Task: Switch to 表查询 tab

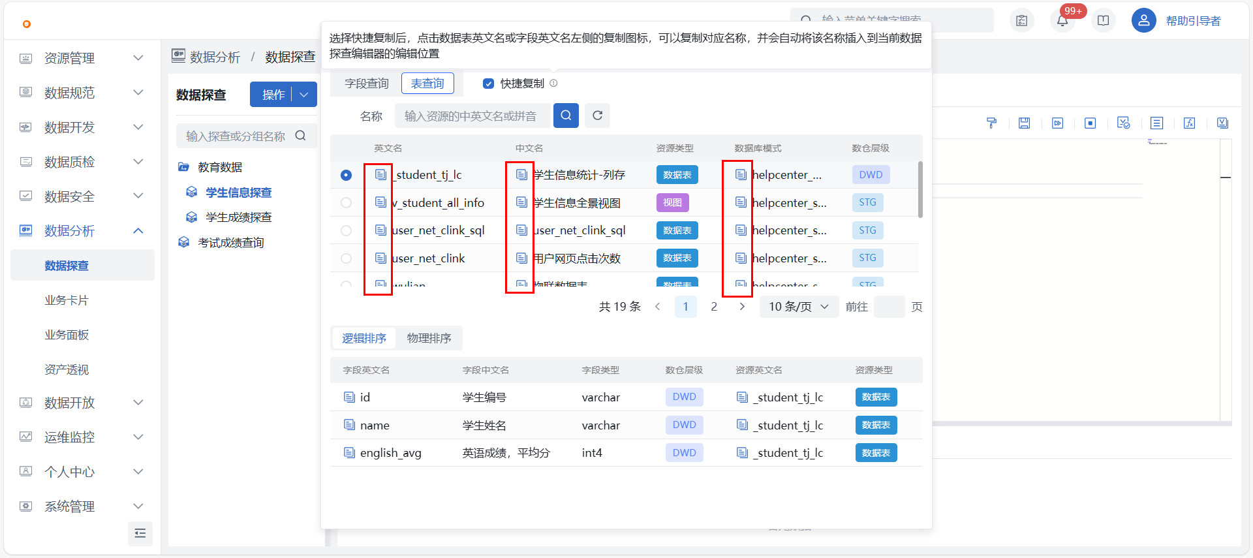Action: [x=427, y=84]
